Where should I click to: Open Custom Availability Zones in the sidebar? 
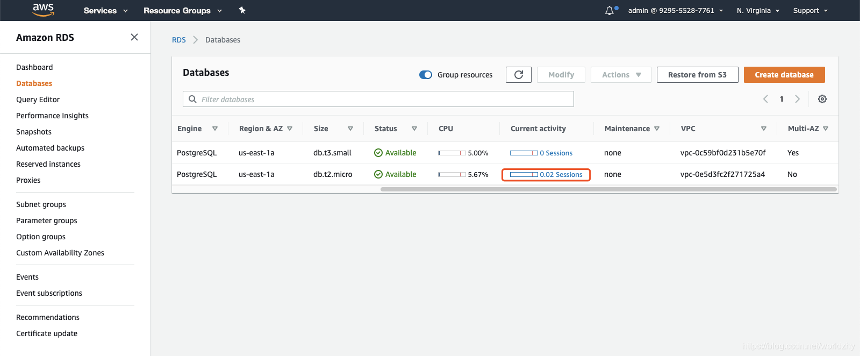[60, 253]
